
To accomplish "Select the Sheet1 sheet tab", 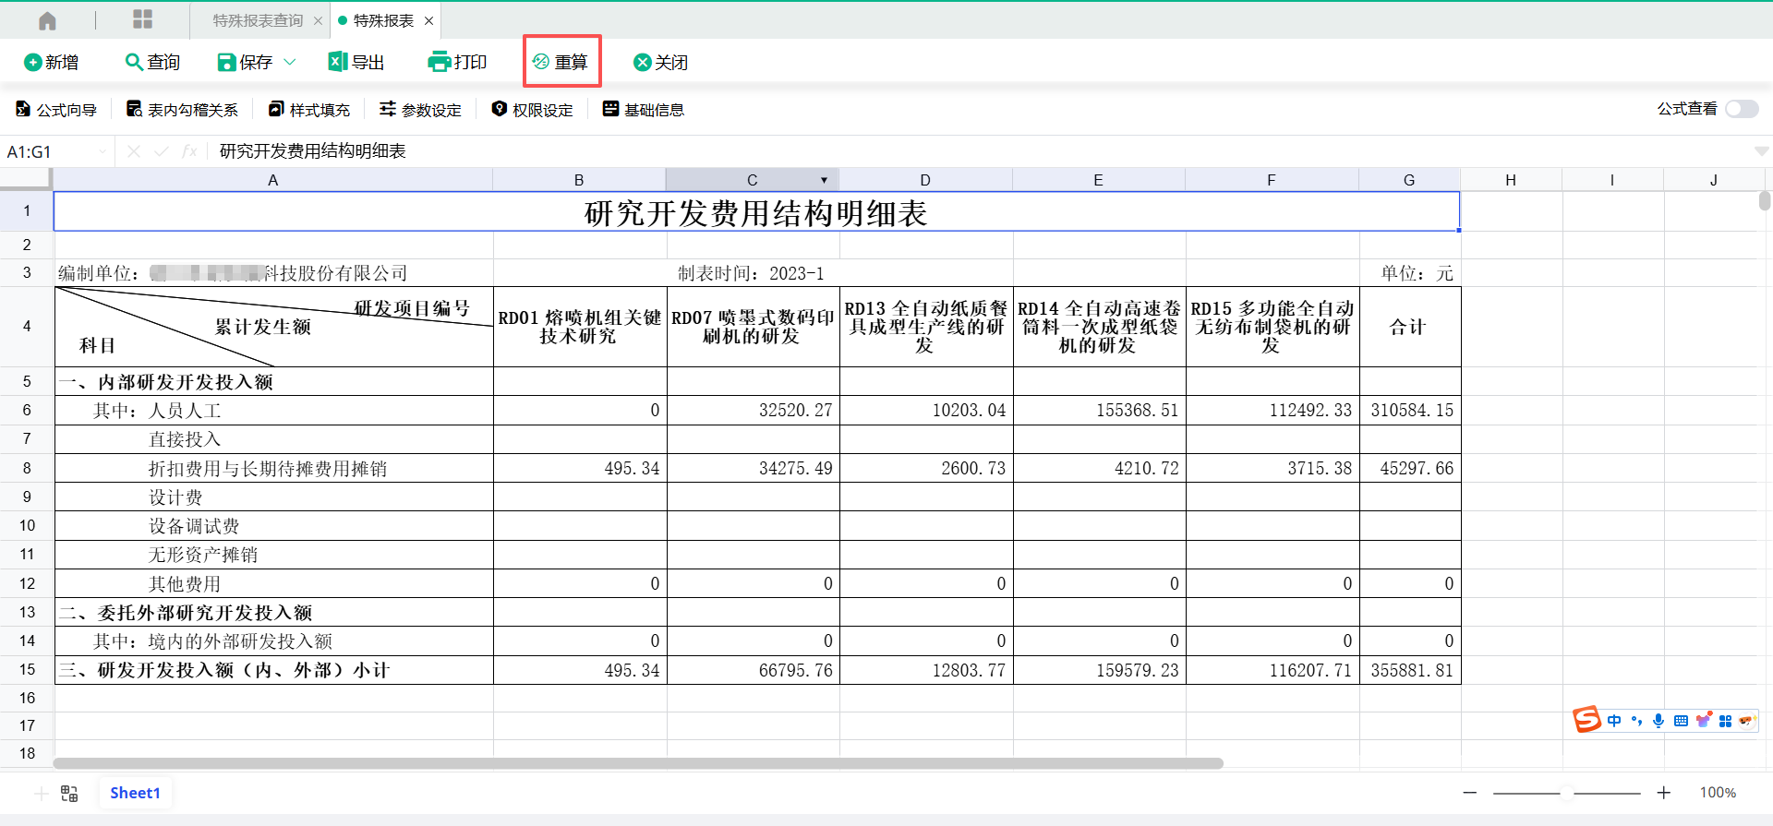I will tap(135, 793).
